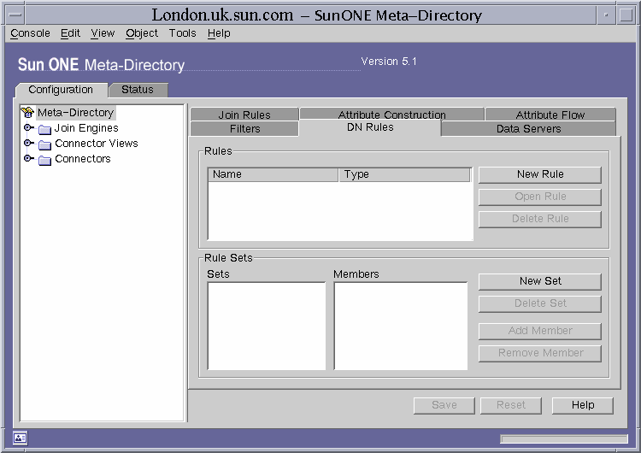
Task: Click the Delete Set button
Action: coord(540,303)
